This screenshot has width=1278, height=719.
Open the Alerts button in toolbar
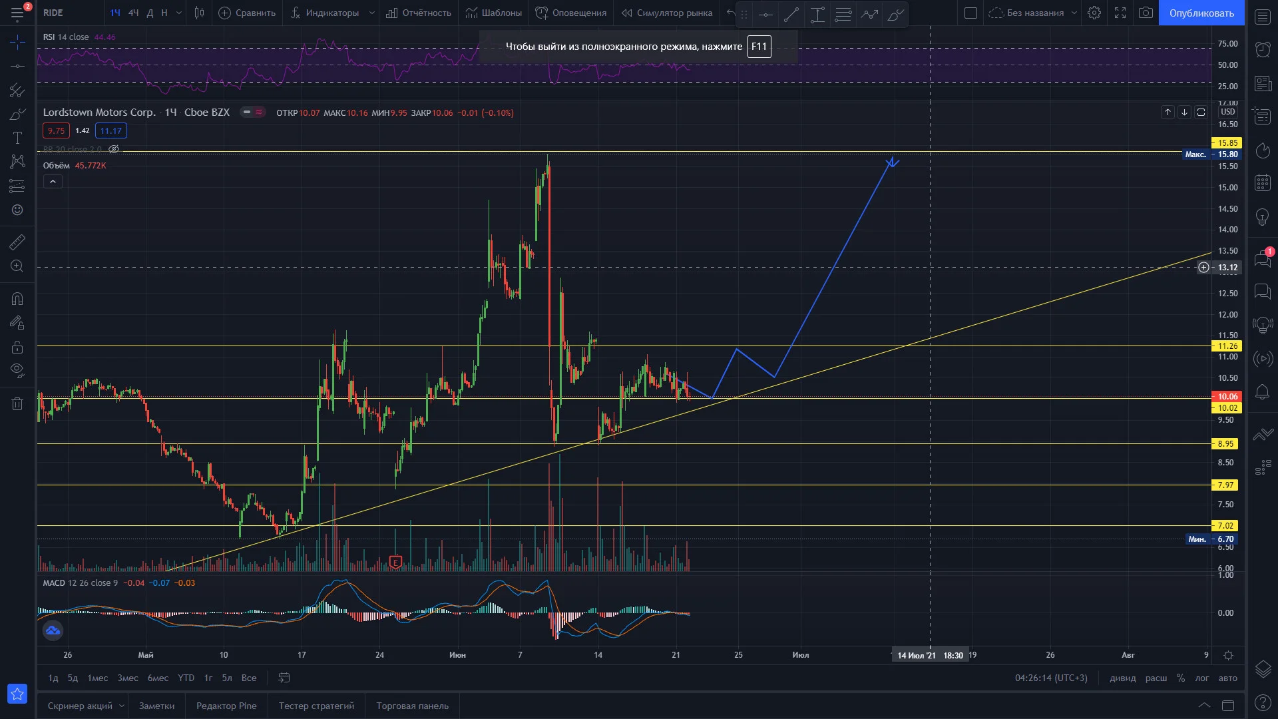point(571,13)
